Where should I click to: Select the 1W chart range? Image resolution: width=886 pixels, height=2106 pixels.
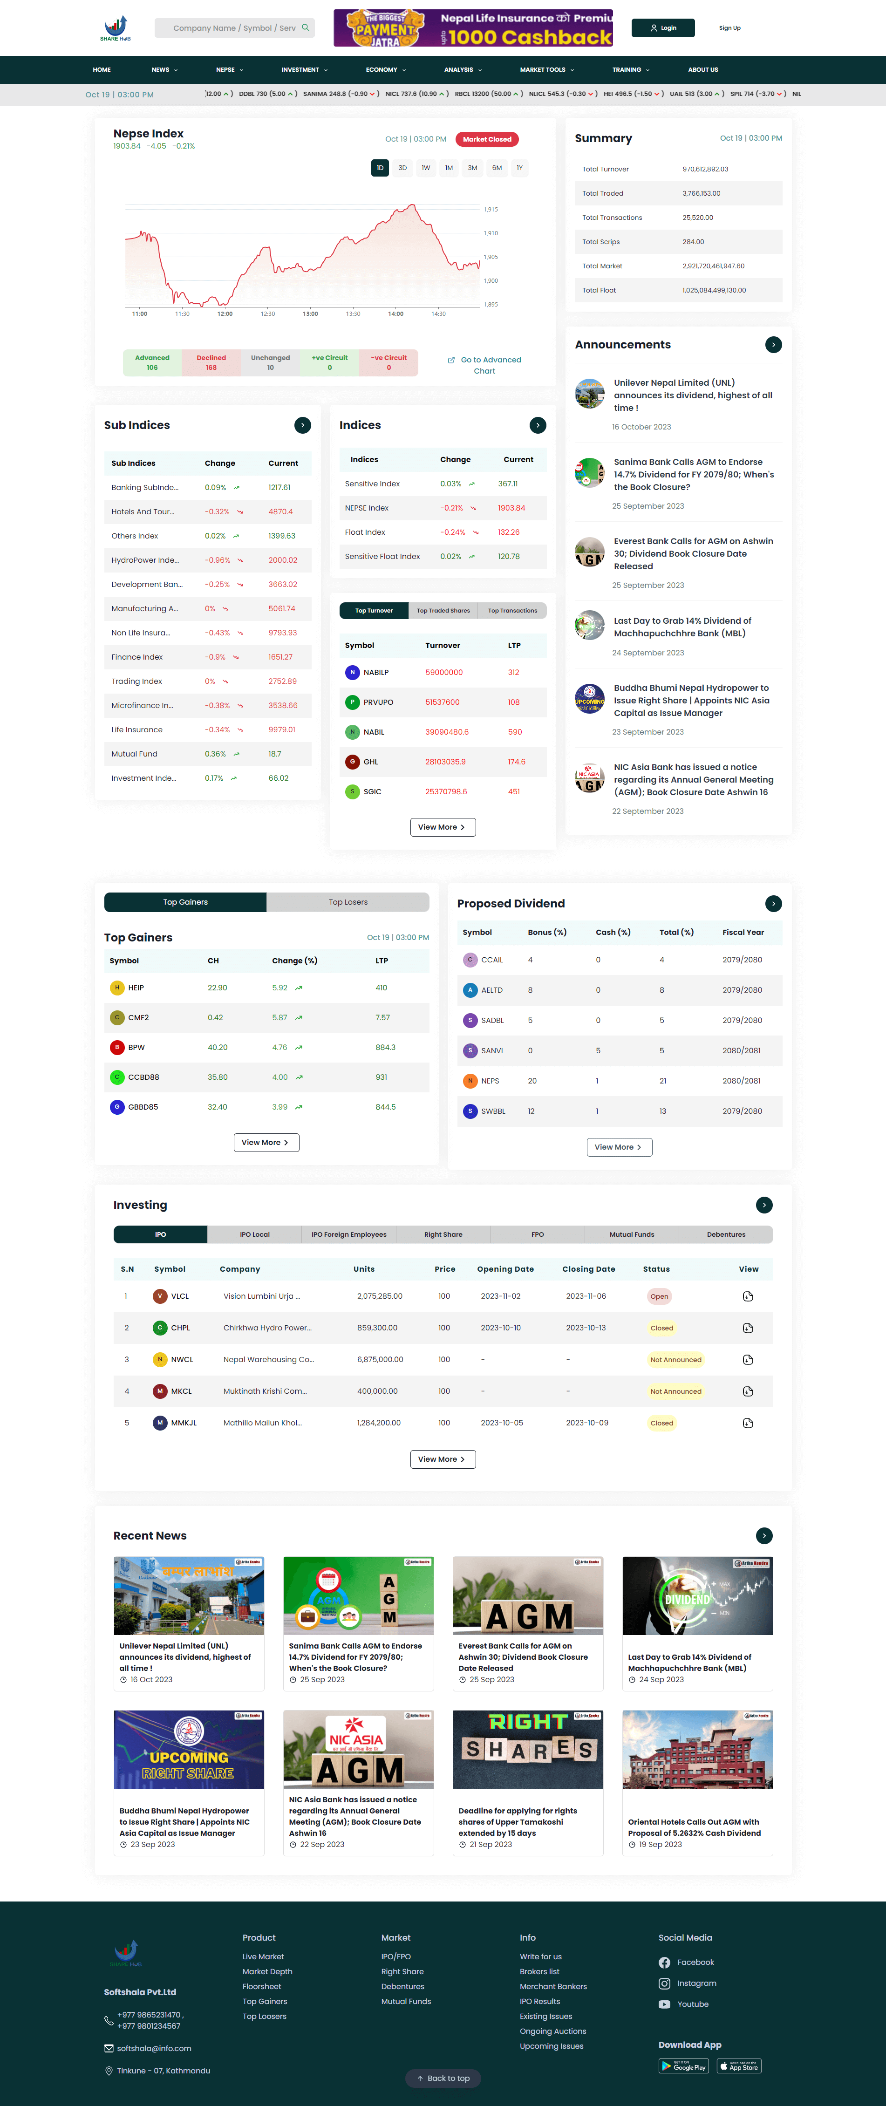[426, 168]
